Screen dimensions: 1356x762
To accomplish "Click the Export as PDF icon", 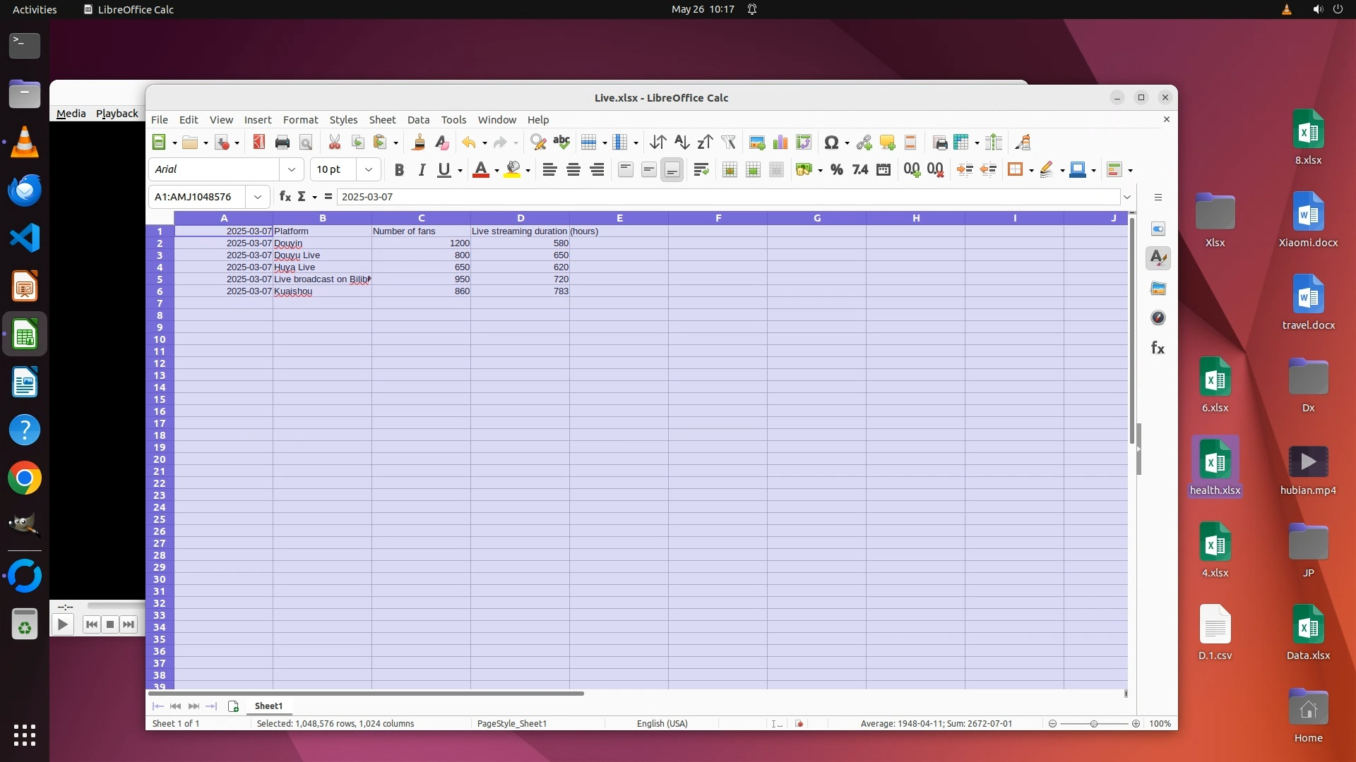I will pos(258,143).
